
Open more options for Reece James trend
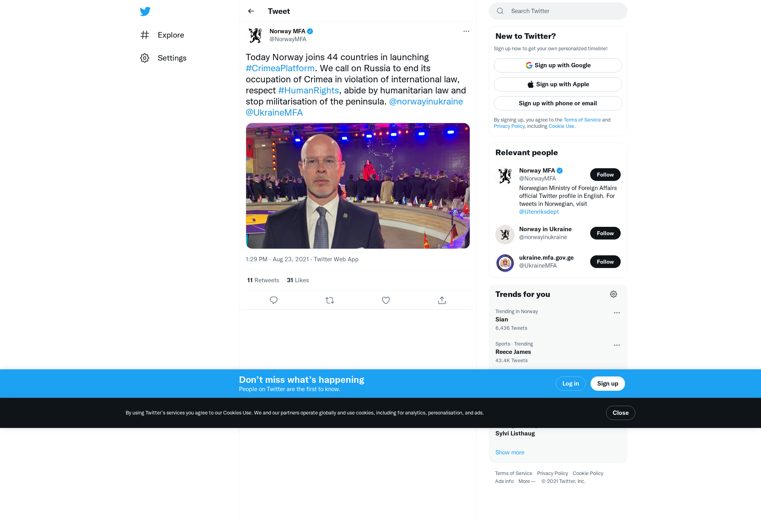pos(617,345)
